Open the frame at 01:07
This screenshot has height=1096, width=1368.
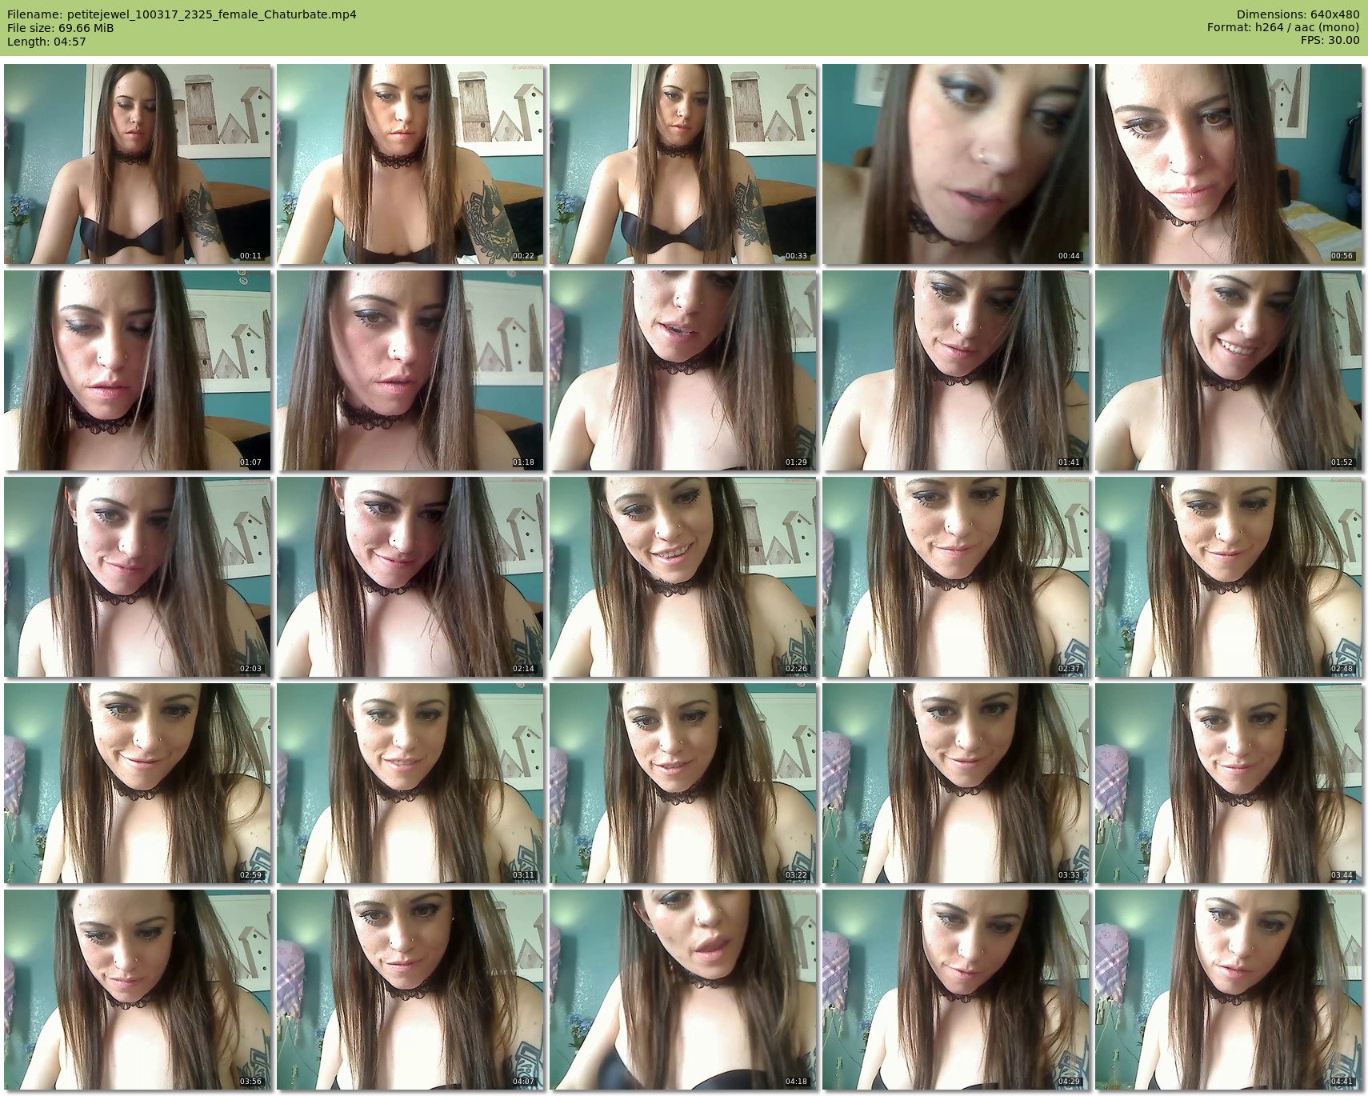(x=138, y=370)
